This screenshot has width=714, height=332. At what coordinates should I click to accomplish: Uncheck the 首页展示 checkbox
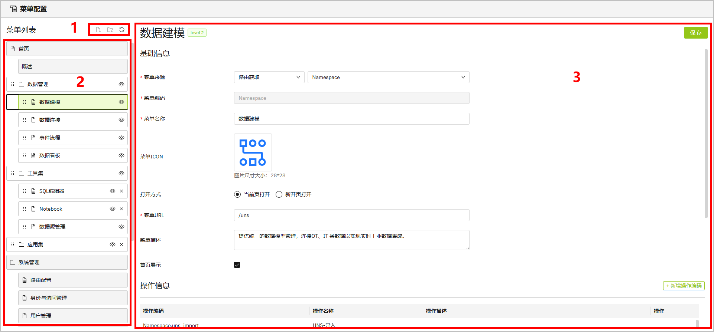237,265
